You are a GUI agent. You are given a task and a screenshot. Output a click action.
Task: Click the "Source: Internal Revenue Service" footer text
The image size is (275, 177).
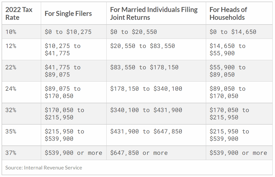[43, 168]
